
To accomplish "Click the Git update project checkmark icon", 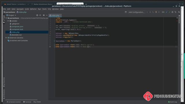I will coord(166,12).
